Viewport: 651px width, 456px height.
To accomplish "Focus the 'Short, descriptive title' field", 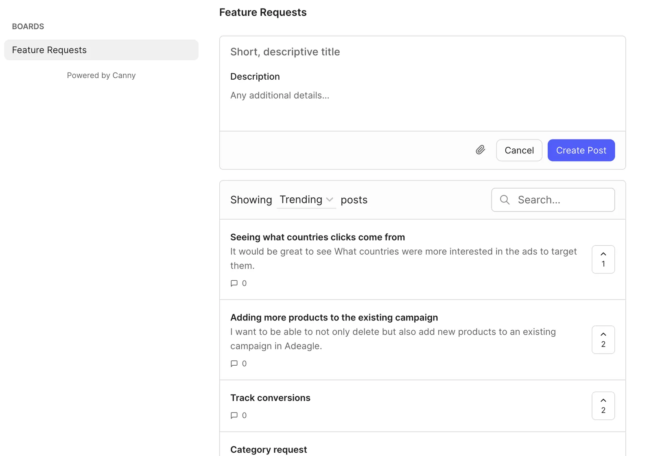I will [x=422, y=52].
